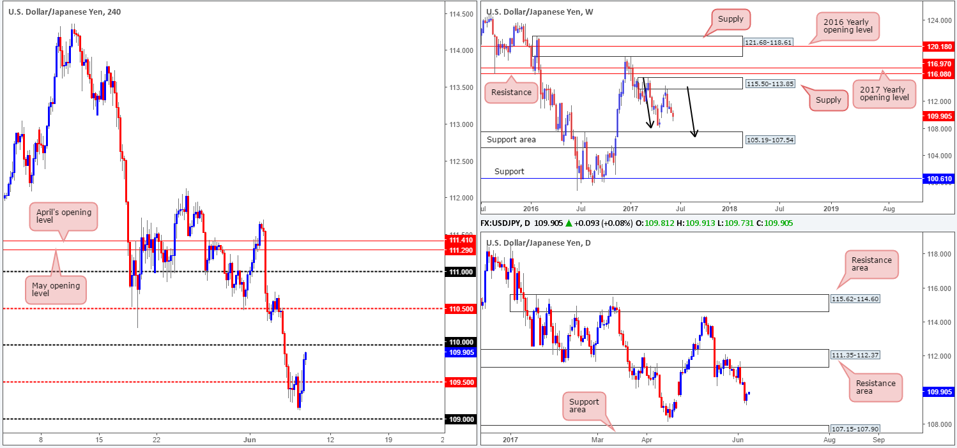Select the 120.180 red price label

(940, 47)
